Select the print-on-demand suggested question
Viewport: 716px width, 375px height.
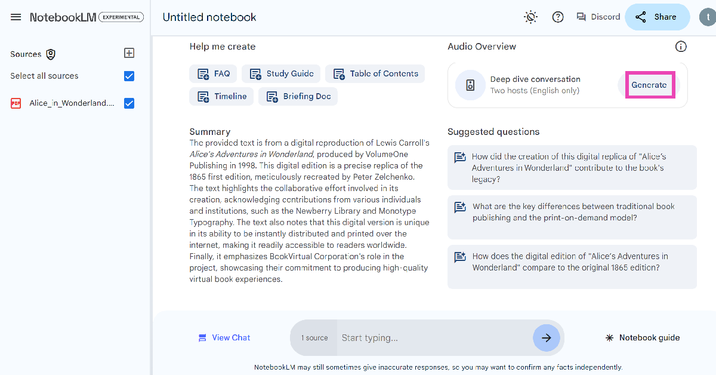(572, 213)
